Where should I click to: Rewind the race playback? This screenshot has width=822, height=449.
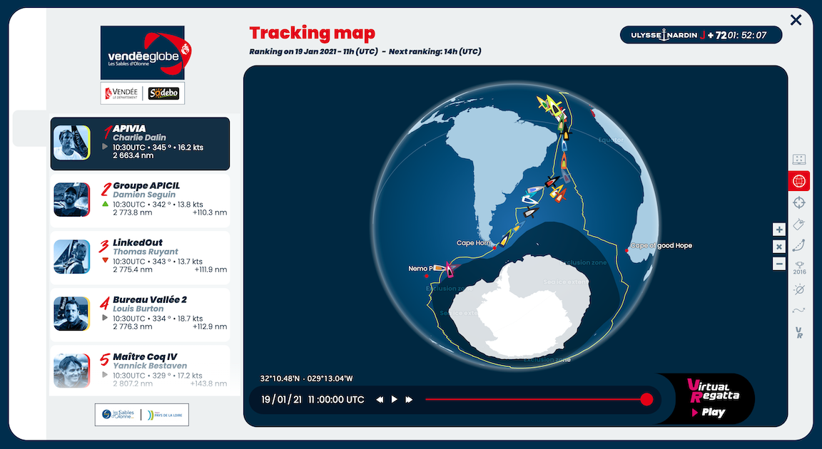380,400
